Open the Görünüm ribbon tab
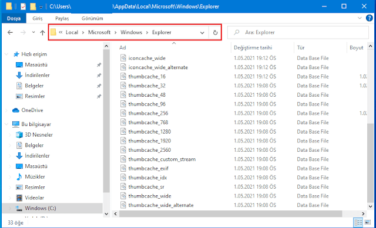The image size is (376, 228). (x=92, y=18)
